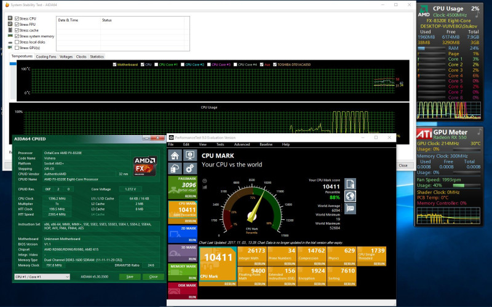The width and height of the screenshot is (492, 307).
Task: Select the 3D MARK tile
Action: [183, 253]
